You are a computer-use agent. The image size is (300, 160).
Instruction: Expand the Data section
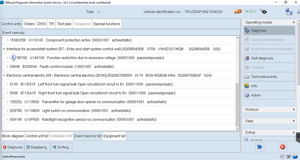294,121
